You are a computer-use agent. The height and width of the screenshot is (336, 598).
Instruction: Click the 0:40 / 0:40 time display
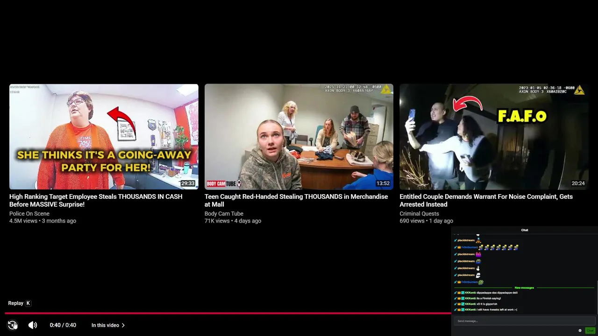[x=63, y=325]
